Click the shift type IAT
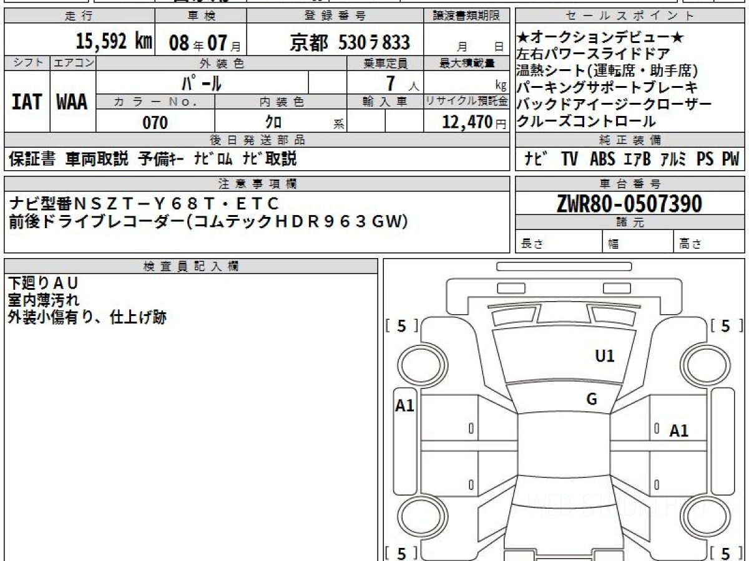Screen dimensions: 749x561 [x=27, y=102]
